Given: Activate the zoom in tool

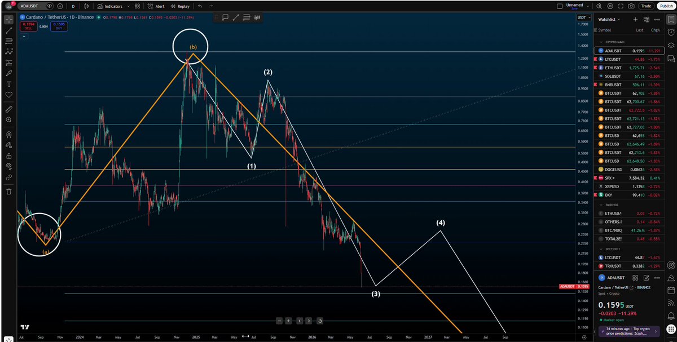Looking at the screenshot, I should pyautogui.click(x=9, y=119).
